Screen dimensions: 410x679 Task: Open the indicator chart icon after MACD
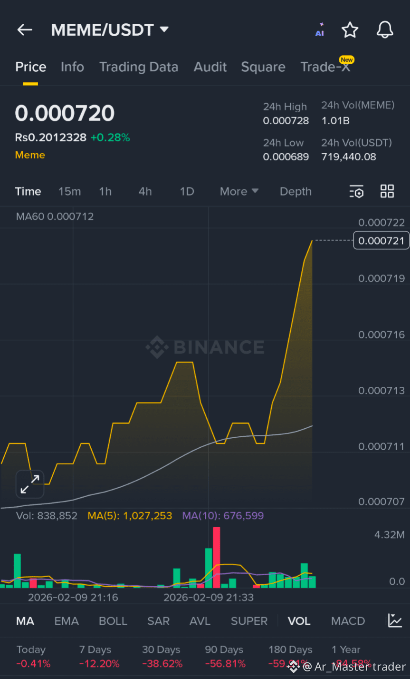click(x=395, y=620)
